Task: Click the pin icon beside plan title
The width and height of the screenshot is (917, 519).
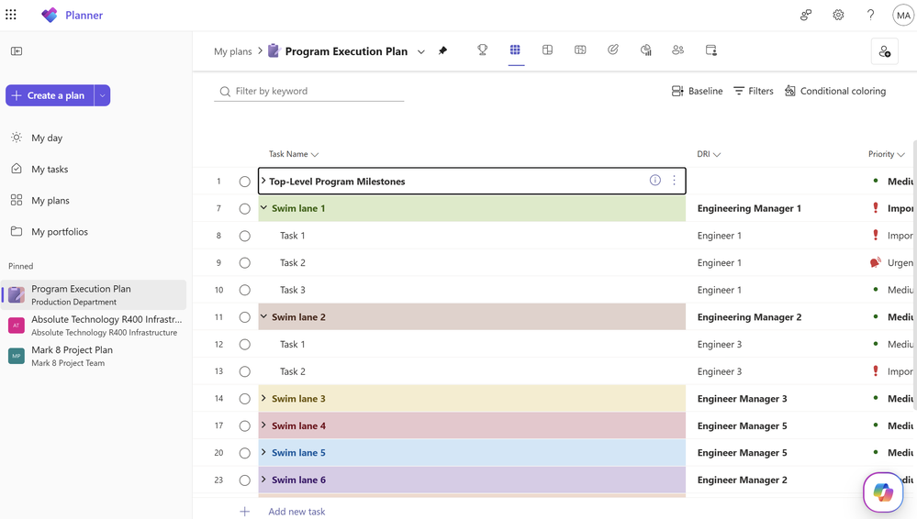Action: pyautogui.click(x=443, y=51)
